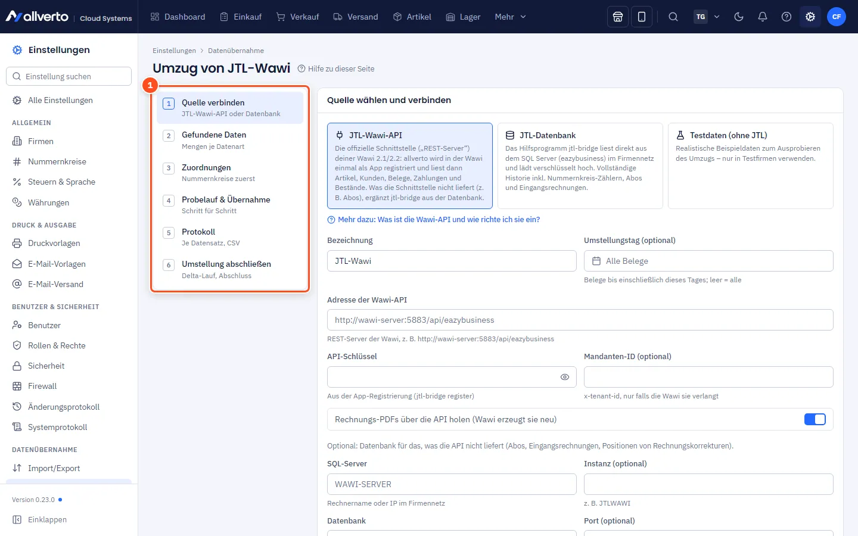The height and width of the screenshot is (536, 858).
Task: Open Währungen settings
Action: point(69,202)
